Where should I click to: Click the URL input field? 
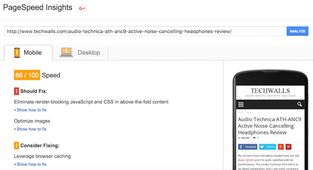click(145, 31)
